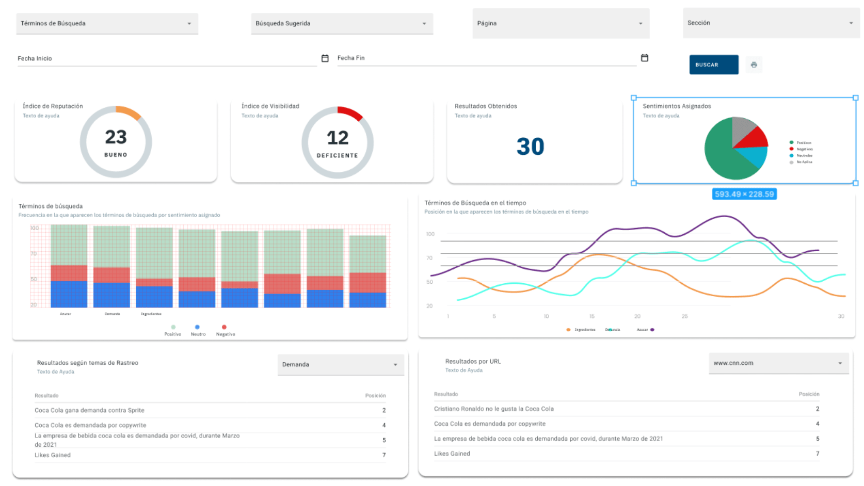Image resolution: width=864 pixels, height=486 pixels.
Task: Select row 'Coca Cola gana demanda contra Sprite'
Action: [x=210, y=410]
